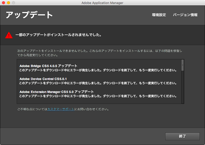Click the error text under Extension Manager

[x=98, y=96]
